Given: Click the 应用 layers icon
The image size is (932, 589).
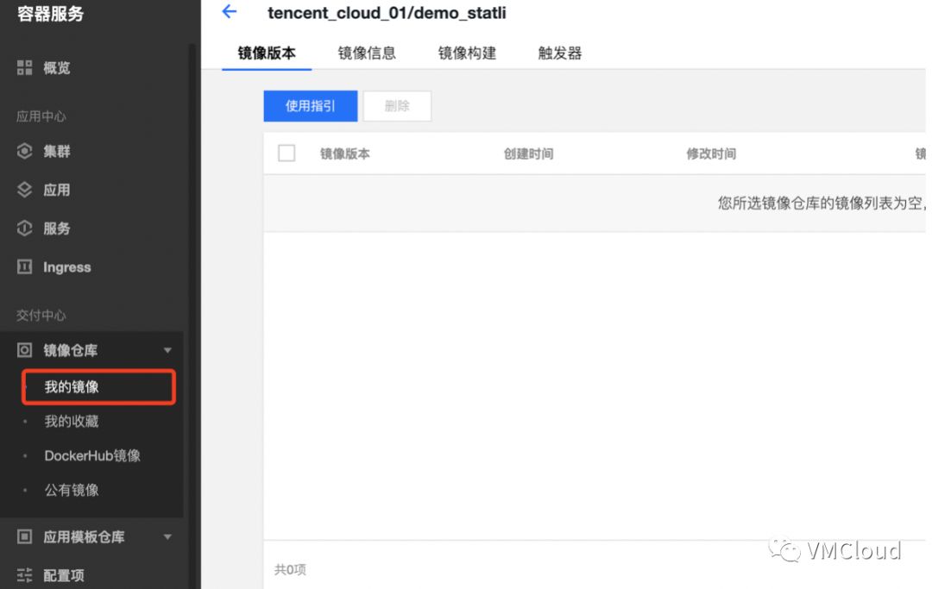Looking at the screenshot, I should tap(24, 190).
